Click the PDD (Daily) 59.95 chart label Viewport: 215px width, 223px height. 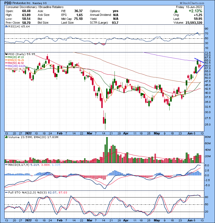tap(21, 54)
